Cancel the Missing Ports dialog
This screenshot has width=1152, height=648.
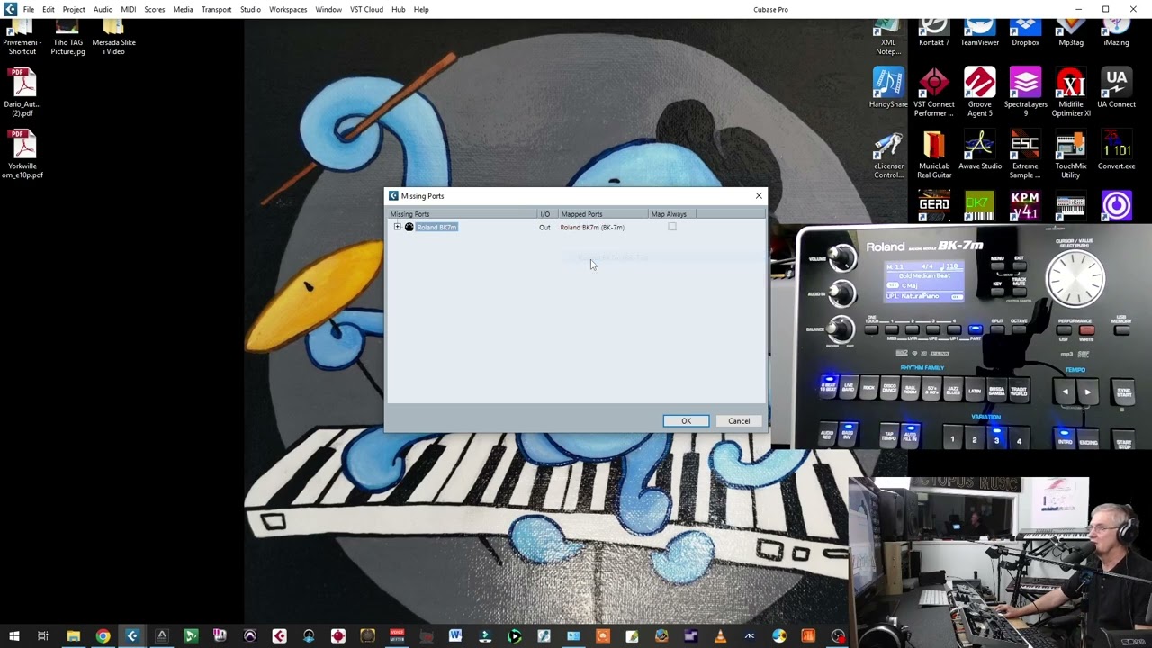pos(739,420)
